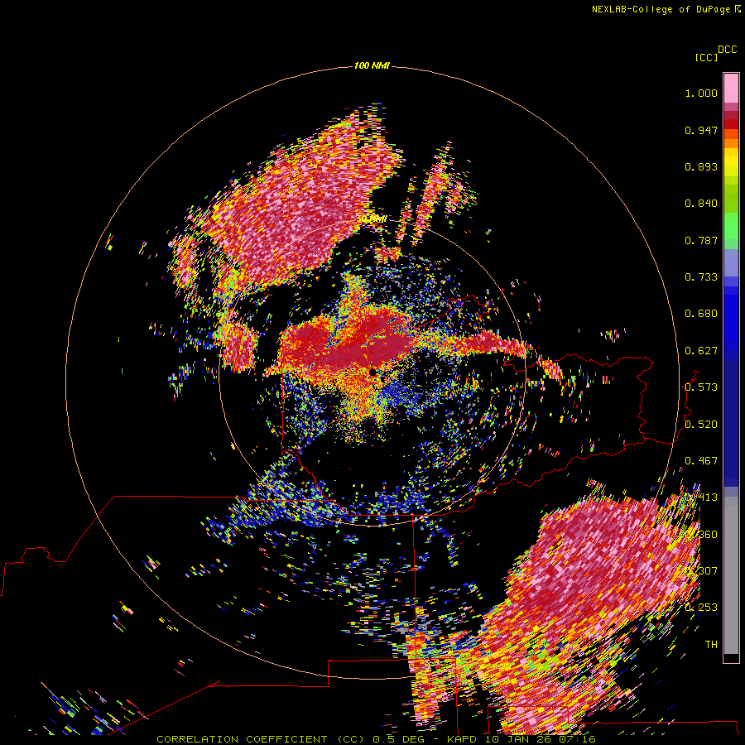Select the 0.360 scale value
This screenshot has height=745, width=745.
(x=701, y=534)
